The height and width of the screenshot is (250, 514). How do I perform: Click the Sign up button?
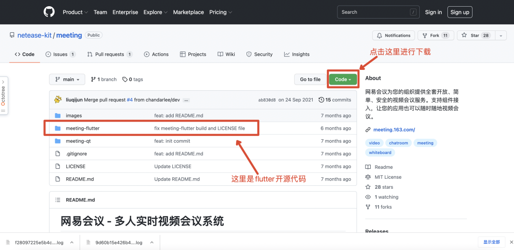tap(460, 12)
